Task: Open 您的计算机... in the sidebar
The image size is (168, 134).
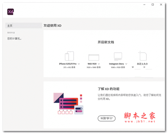Action: click(x=14, y=39)
